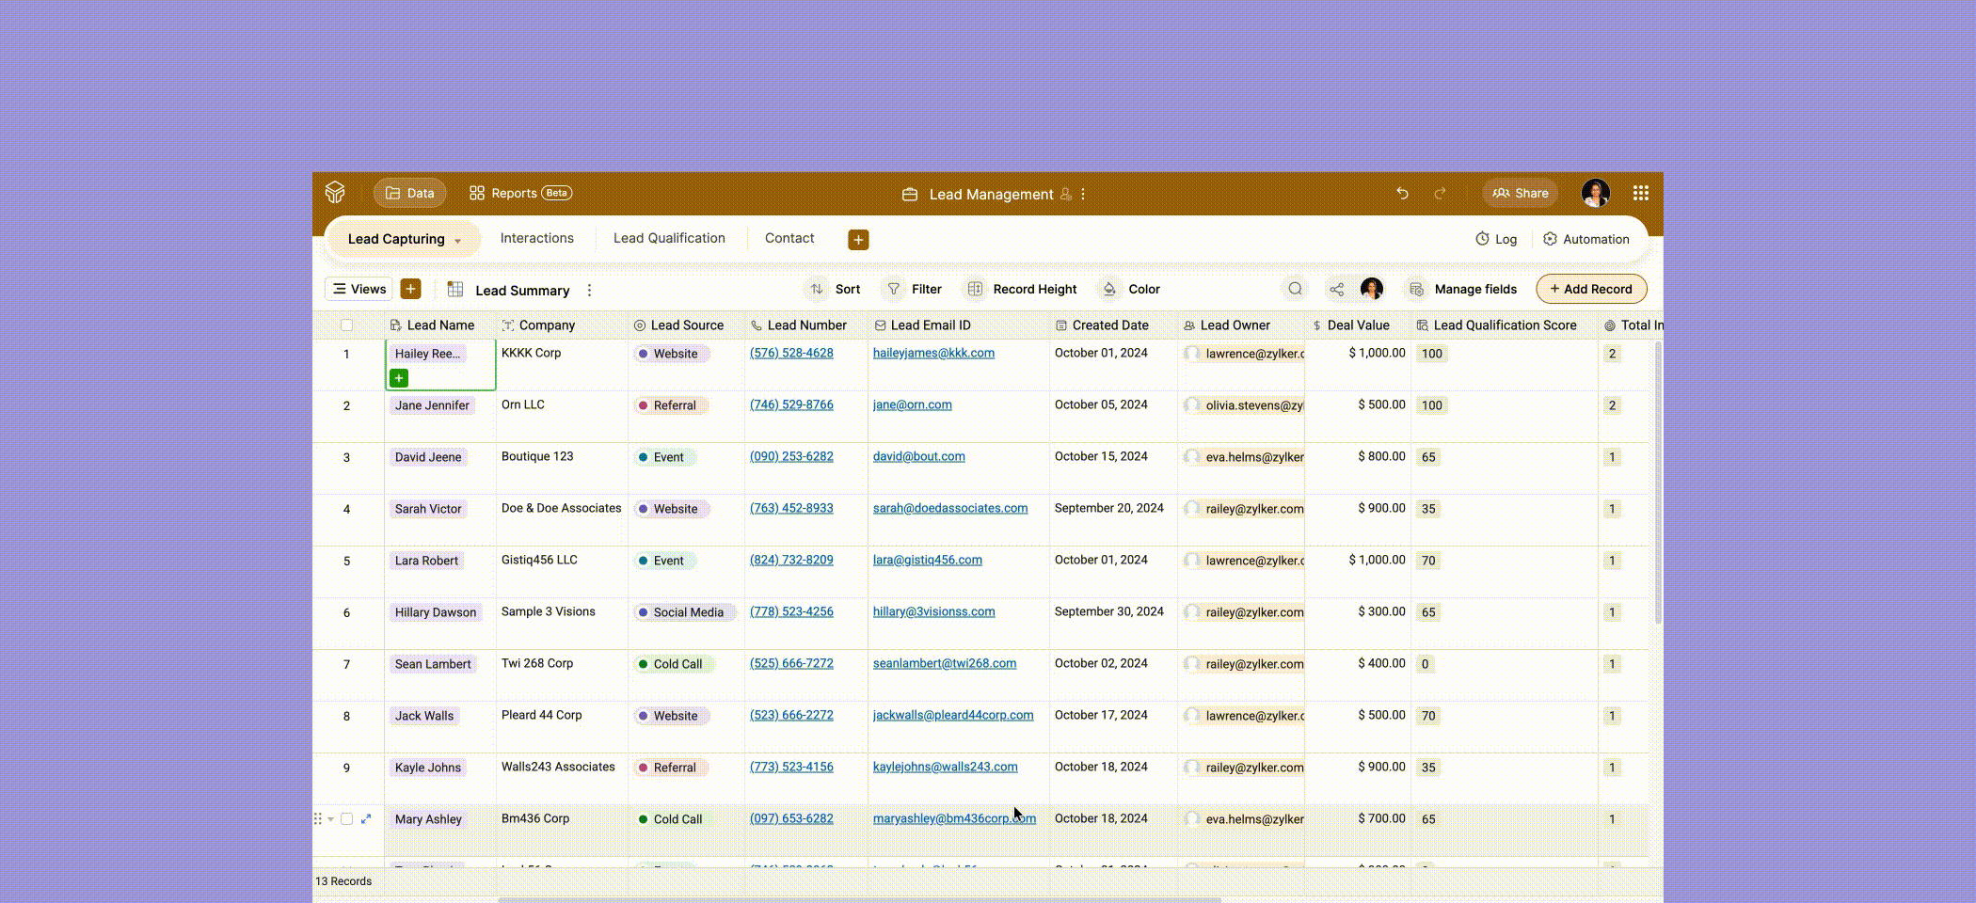Click the Social Media lead source tag
This screenshot has height=903, width=1976.
pos(685,611)
